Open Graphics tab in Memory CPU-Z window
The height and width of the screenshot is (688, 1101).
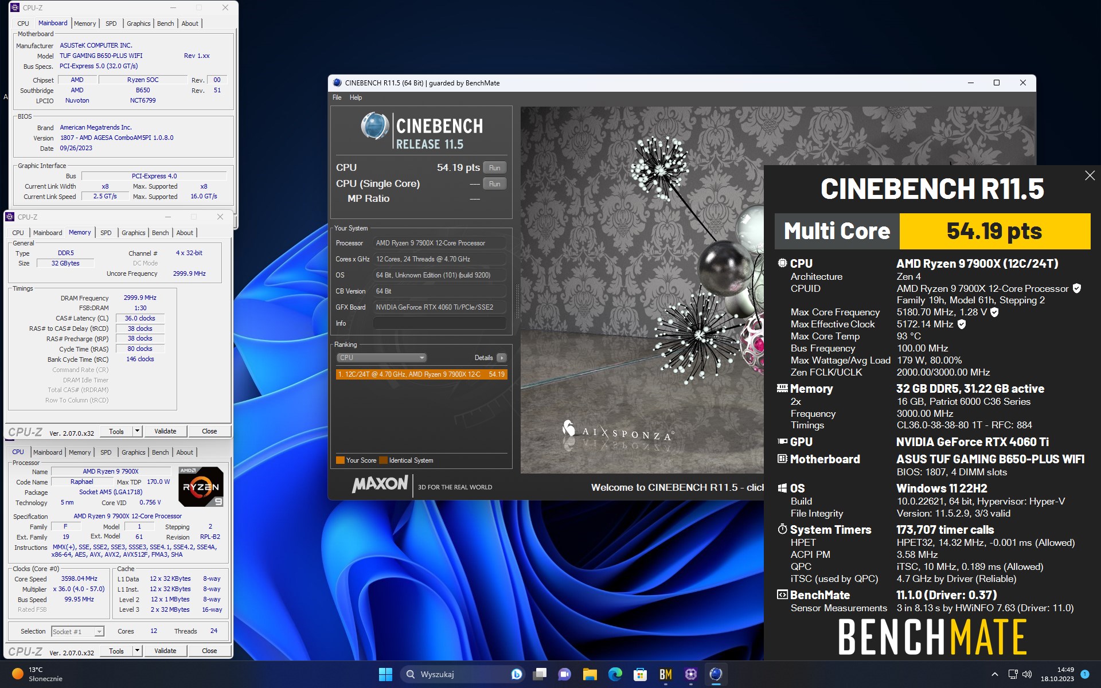pyautogui.click(x=134, y=233)
